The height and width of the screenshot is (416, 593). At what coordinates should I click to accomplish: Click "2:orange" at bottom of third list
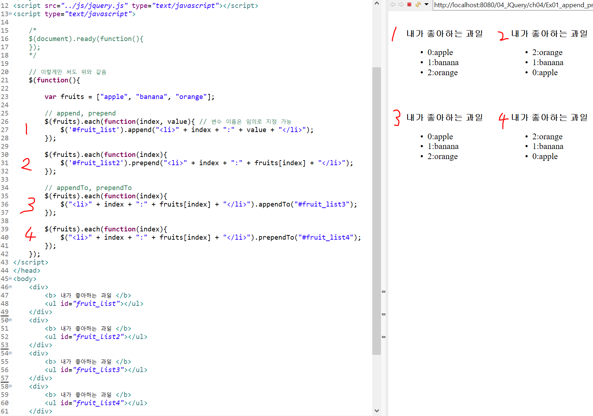tap(442, 157)
